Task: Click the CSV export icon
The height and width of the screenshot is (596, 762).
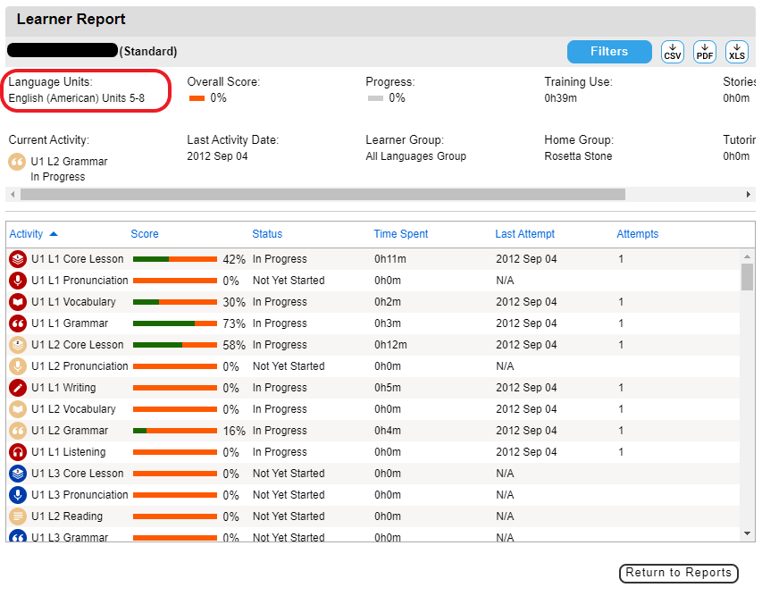Action: click(x=672, y=51)
